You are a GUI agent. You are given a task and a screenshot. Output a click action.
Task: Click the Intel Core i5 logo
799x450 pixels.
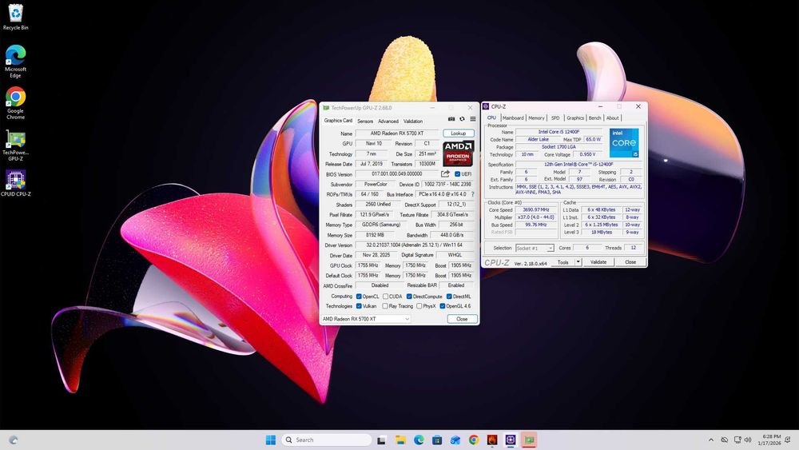[624, 142]
